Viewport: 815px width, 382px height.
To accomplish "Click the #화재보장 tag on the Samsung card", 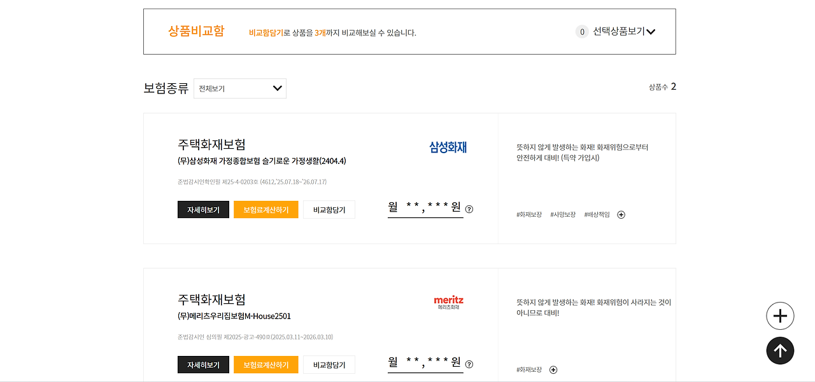I will pos(529,215).
